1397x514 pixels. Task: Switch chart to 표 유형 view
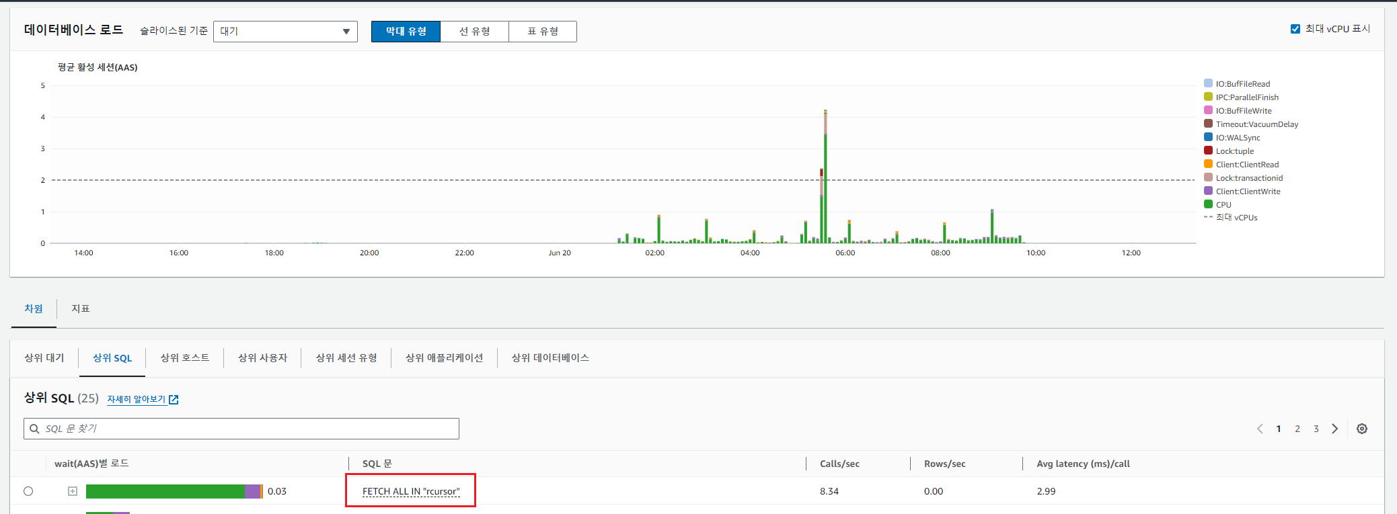pyautogui.click(x=542, y=32)
